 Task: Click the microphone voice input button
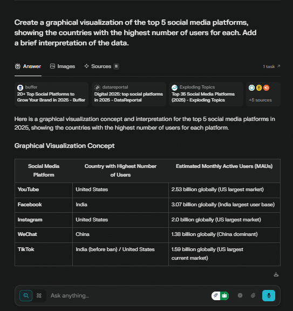click(x=269, y=295)
